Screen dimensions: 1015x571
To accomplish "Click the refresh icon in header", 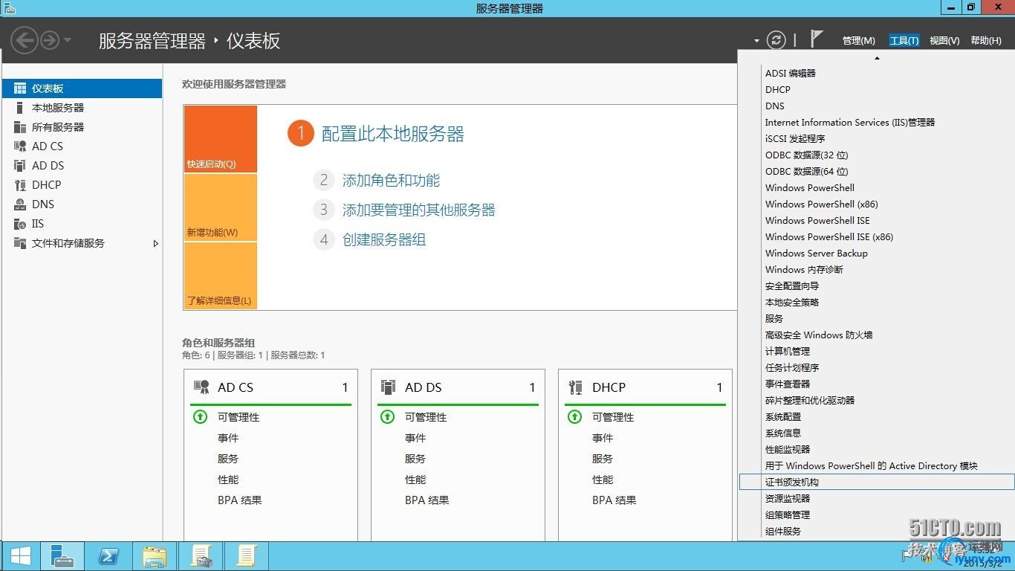I will click(776, 40).
